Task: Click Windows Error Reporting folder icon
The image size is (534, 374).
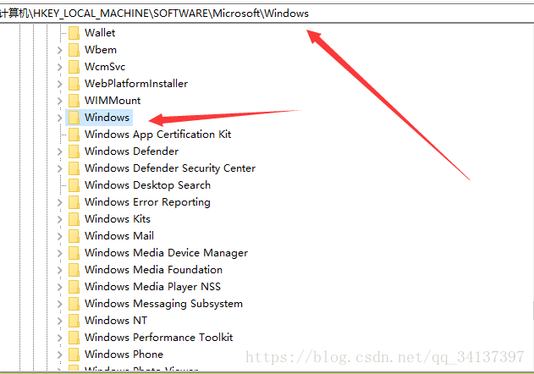Action: [x=74, y=202]
